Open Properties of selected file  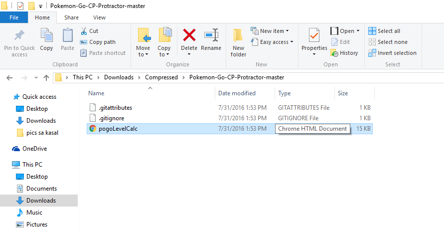point(314,39)
